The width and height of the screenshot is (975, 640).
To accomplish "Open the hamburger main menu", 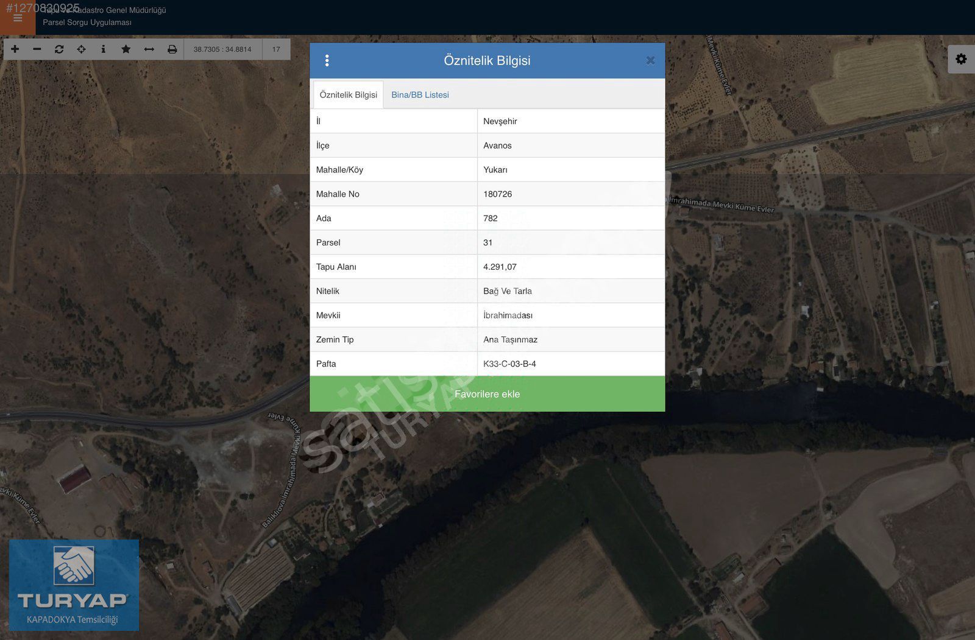I will tap(18, 18).
